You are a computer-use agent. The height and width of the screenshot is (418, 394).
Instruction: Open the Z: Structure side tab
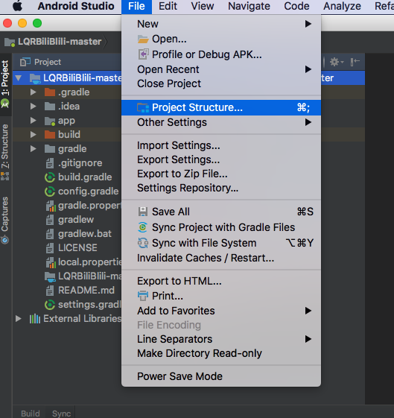tap(5, 151)
